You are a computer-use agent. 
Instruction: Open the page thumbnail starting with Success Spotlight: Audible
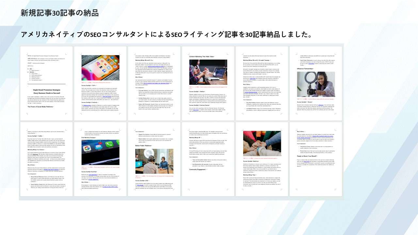coord(46,159)
